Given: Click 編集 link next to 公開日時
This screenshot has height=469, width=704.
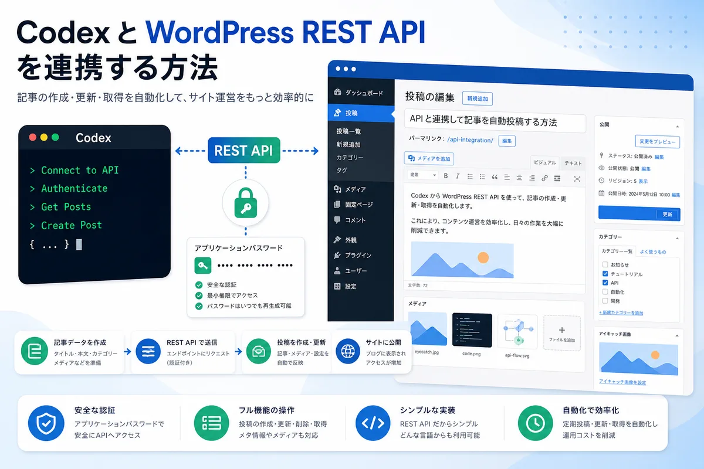Looking at the screenshot, I should point(676,195).
